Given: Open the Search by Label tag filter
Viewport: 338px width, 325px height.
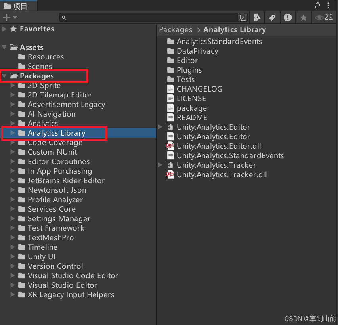Looking at the screenshot, I should tap(272, 18).
